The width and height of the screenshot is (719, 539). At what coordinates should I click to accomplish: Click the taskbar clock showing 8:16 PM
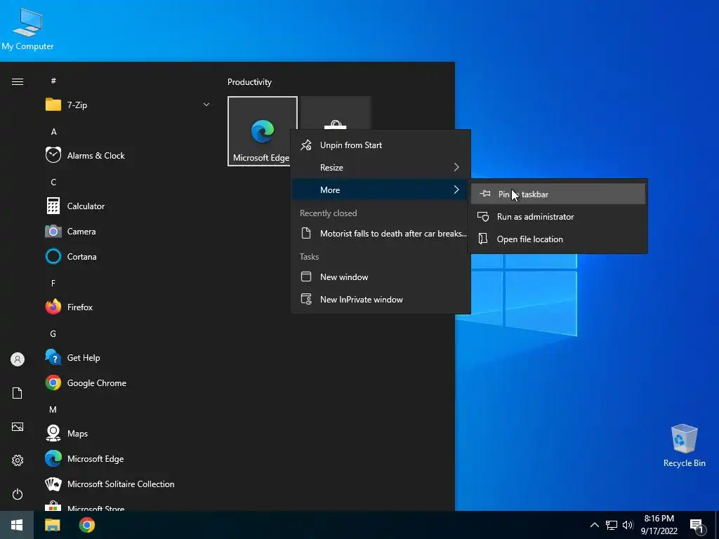click(659, 525)
